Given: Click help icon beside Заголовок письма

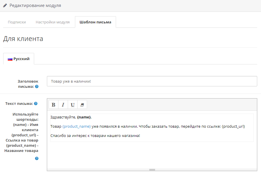Looking at the screenshot, I should point(37,86).
